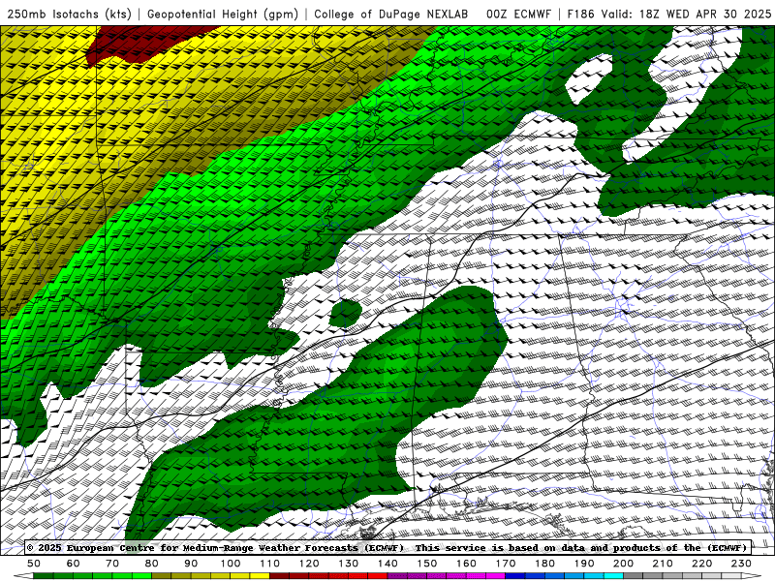The image size is (775, 581).
Task: Click the legend value 170
Action: click(506, 564)
